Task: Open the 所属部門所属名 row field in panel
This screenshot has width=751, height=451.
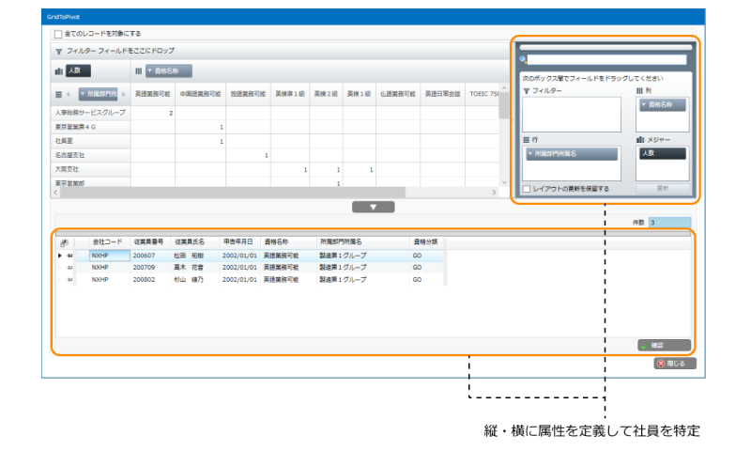Action: click(571, 153)
